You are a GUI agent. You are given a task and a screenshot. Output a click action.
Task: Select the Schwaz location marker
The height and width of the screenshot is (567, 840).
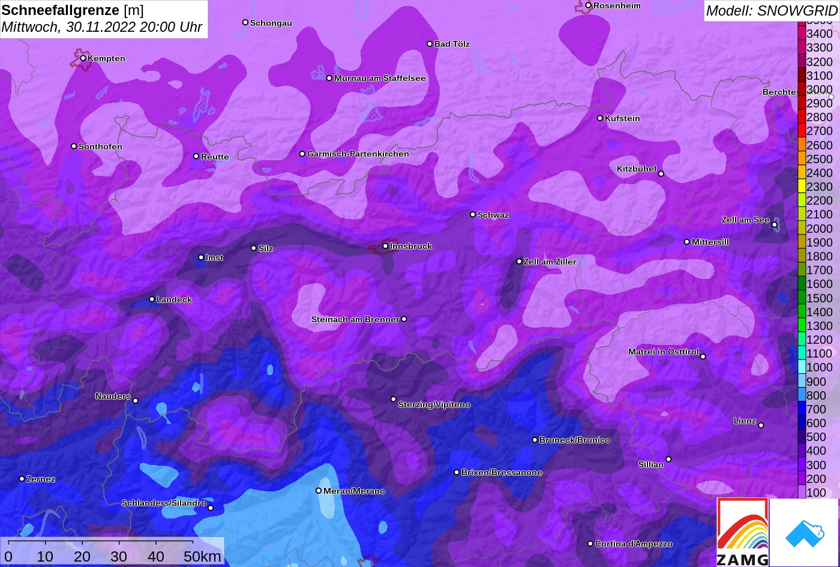pos(473,214)
